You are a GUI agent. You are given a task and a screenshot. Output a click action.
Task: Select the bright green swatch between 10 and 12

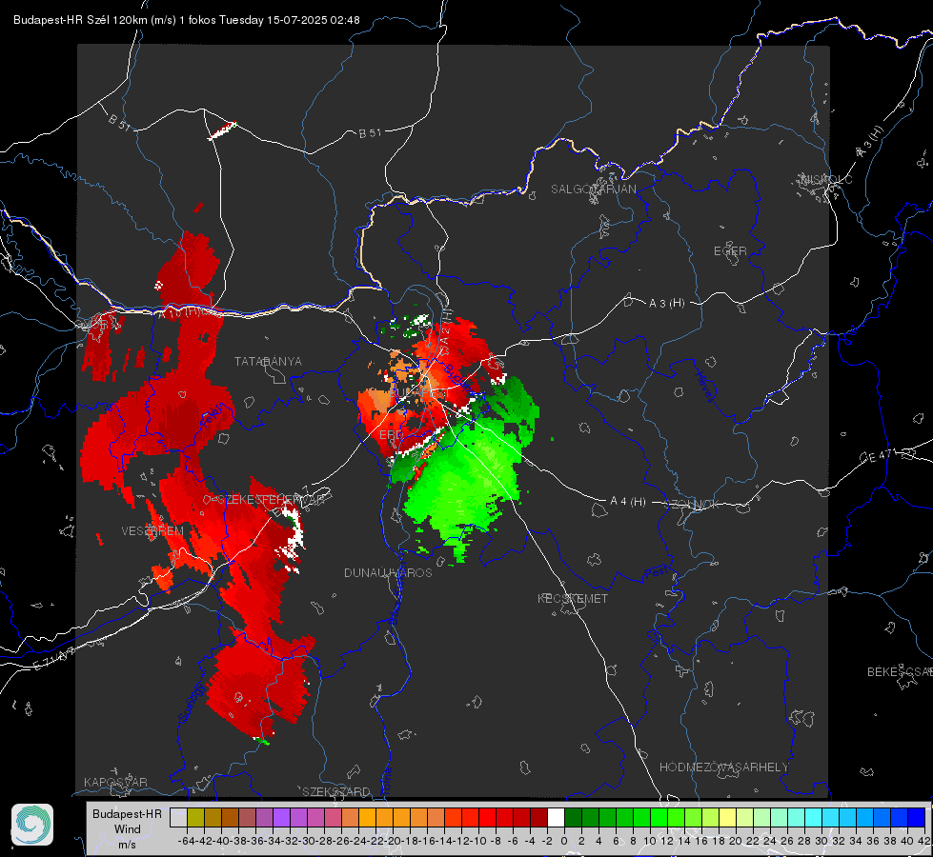pyautogui.click(x=659, y=817)
